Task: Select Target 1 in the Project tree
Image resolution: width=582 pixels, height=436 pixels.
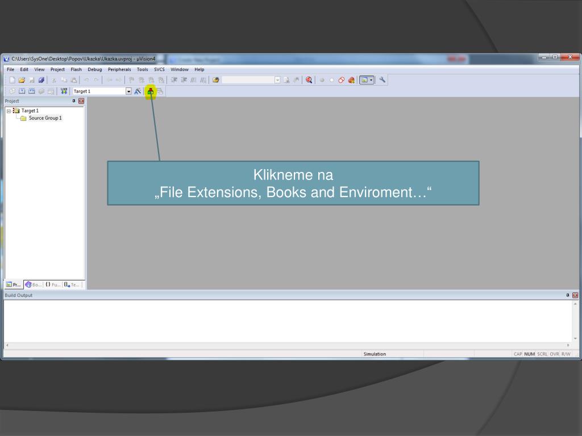Action: [30, 111]
